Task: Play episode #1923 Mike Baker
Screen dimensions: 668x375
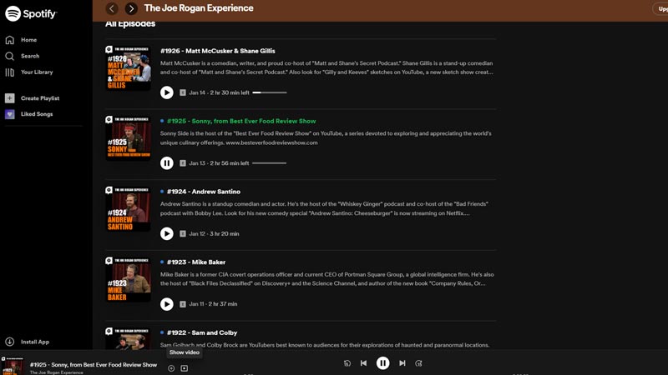Action: tap(166, 304)
